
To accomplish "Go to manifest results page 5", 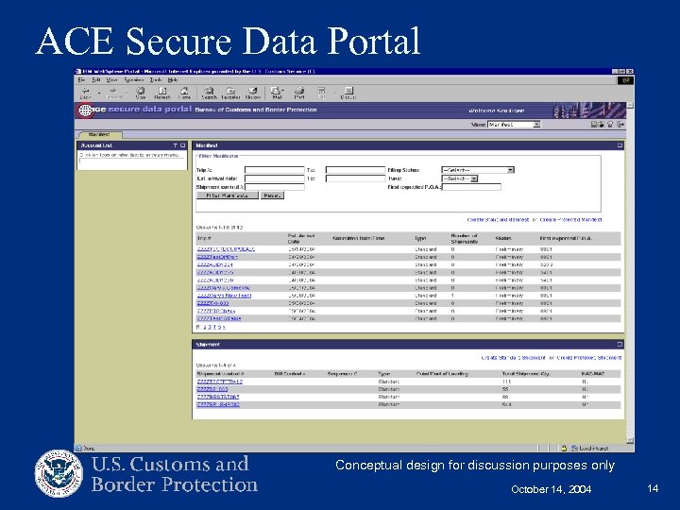I will click(219, 327).
